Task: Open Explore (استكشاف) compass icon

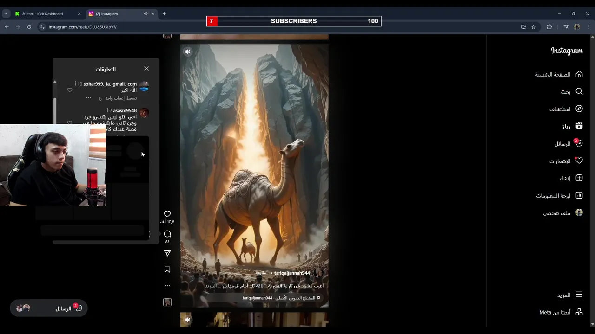Action: 579,109
